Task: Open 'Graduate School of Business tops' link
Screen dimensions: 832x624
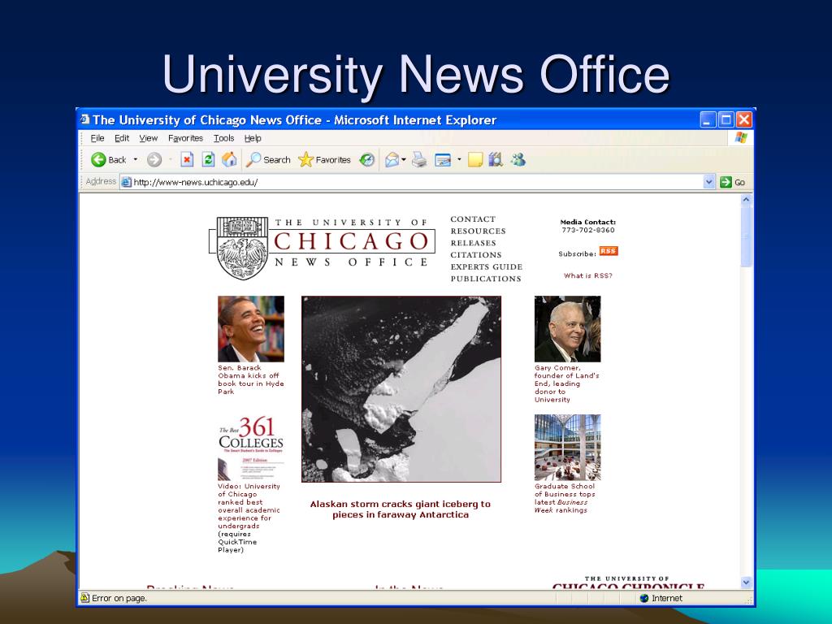Action: click(x=565, y=498)
